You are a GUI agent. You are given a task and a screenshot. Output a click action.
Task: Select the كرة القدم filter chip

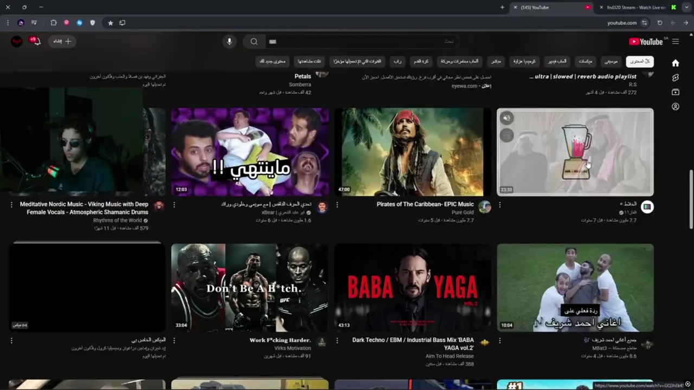coord(421,61)
